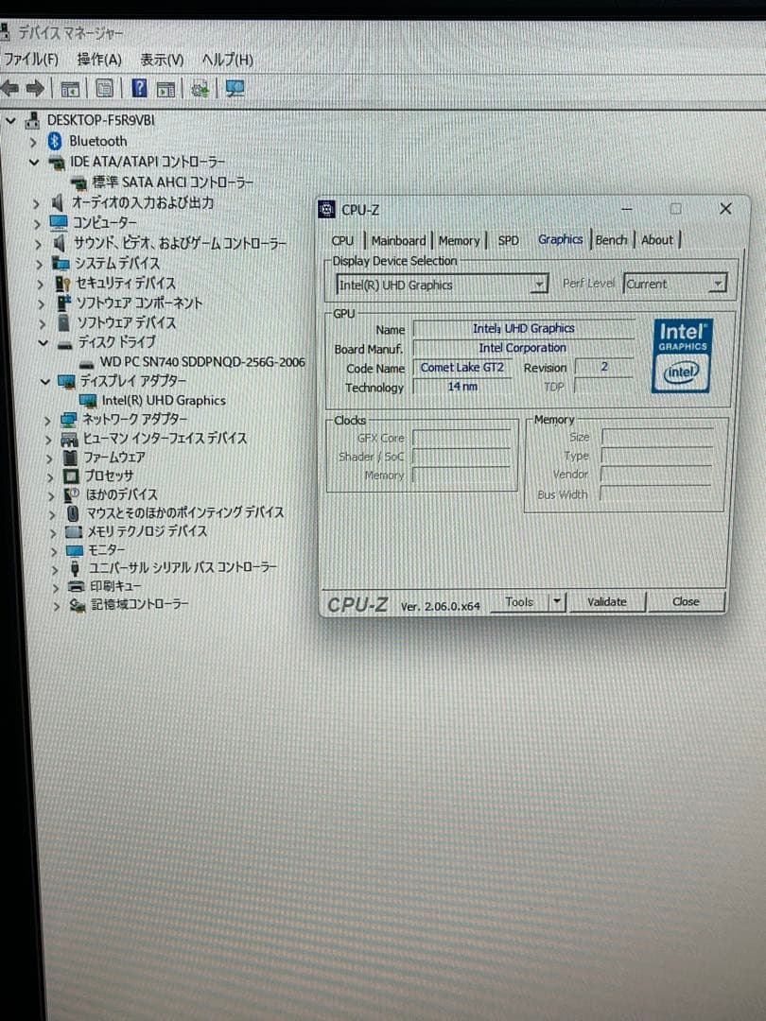766x1021 pixels.
Task: Click the Forward navigation arrow in Device Manager
Action: pos(33,89)
